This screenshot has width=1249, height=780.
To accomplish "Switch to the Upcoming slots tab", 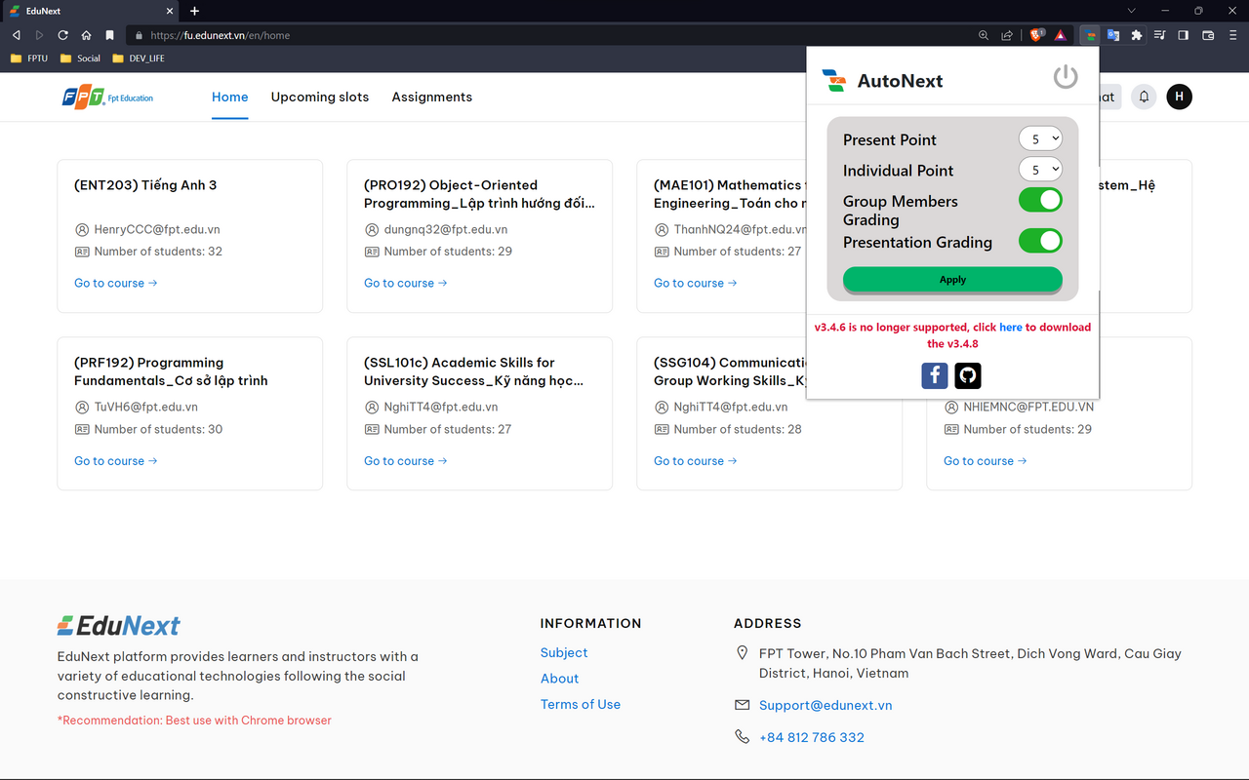I will pos(320,97).
